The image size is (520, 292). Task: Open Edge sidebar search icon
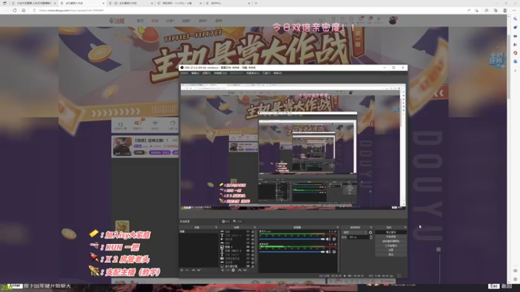coord(515,19)
